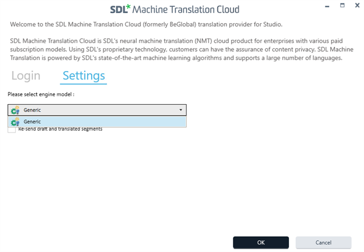Enable Re-send draft and translated segments checkbox
This screenshot has height=252, width=364.
pos(11,130)
